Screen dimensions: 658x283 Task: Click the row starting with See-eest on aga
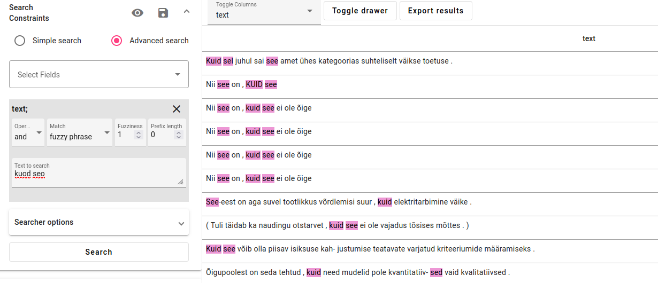click(339, 202)
